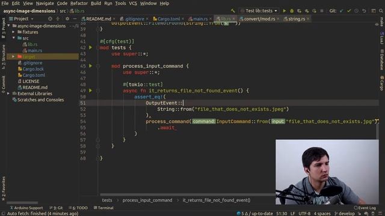
Task: Click the Build project hammer icon
Action: [x=233, y=11]
